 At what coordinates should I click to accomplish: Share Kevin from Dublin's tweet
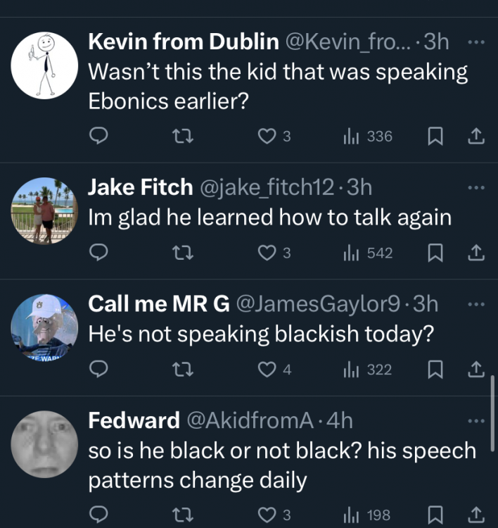(476, 136)
